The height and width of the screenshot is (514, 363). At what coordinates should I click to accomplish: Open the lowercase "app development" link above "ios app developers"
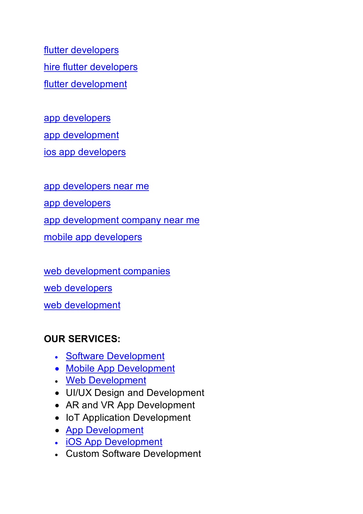(82, 135)
